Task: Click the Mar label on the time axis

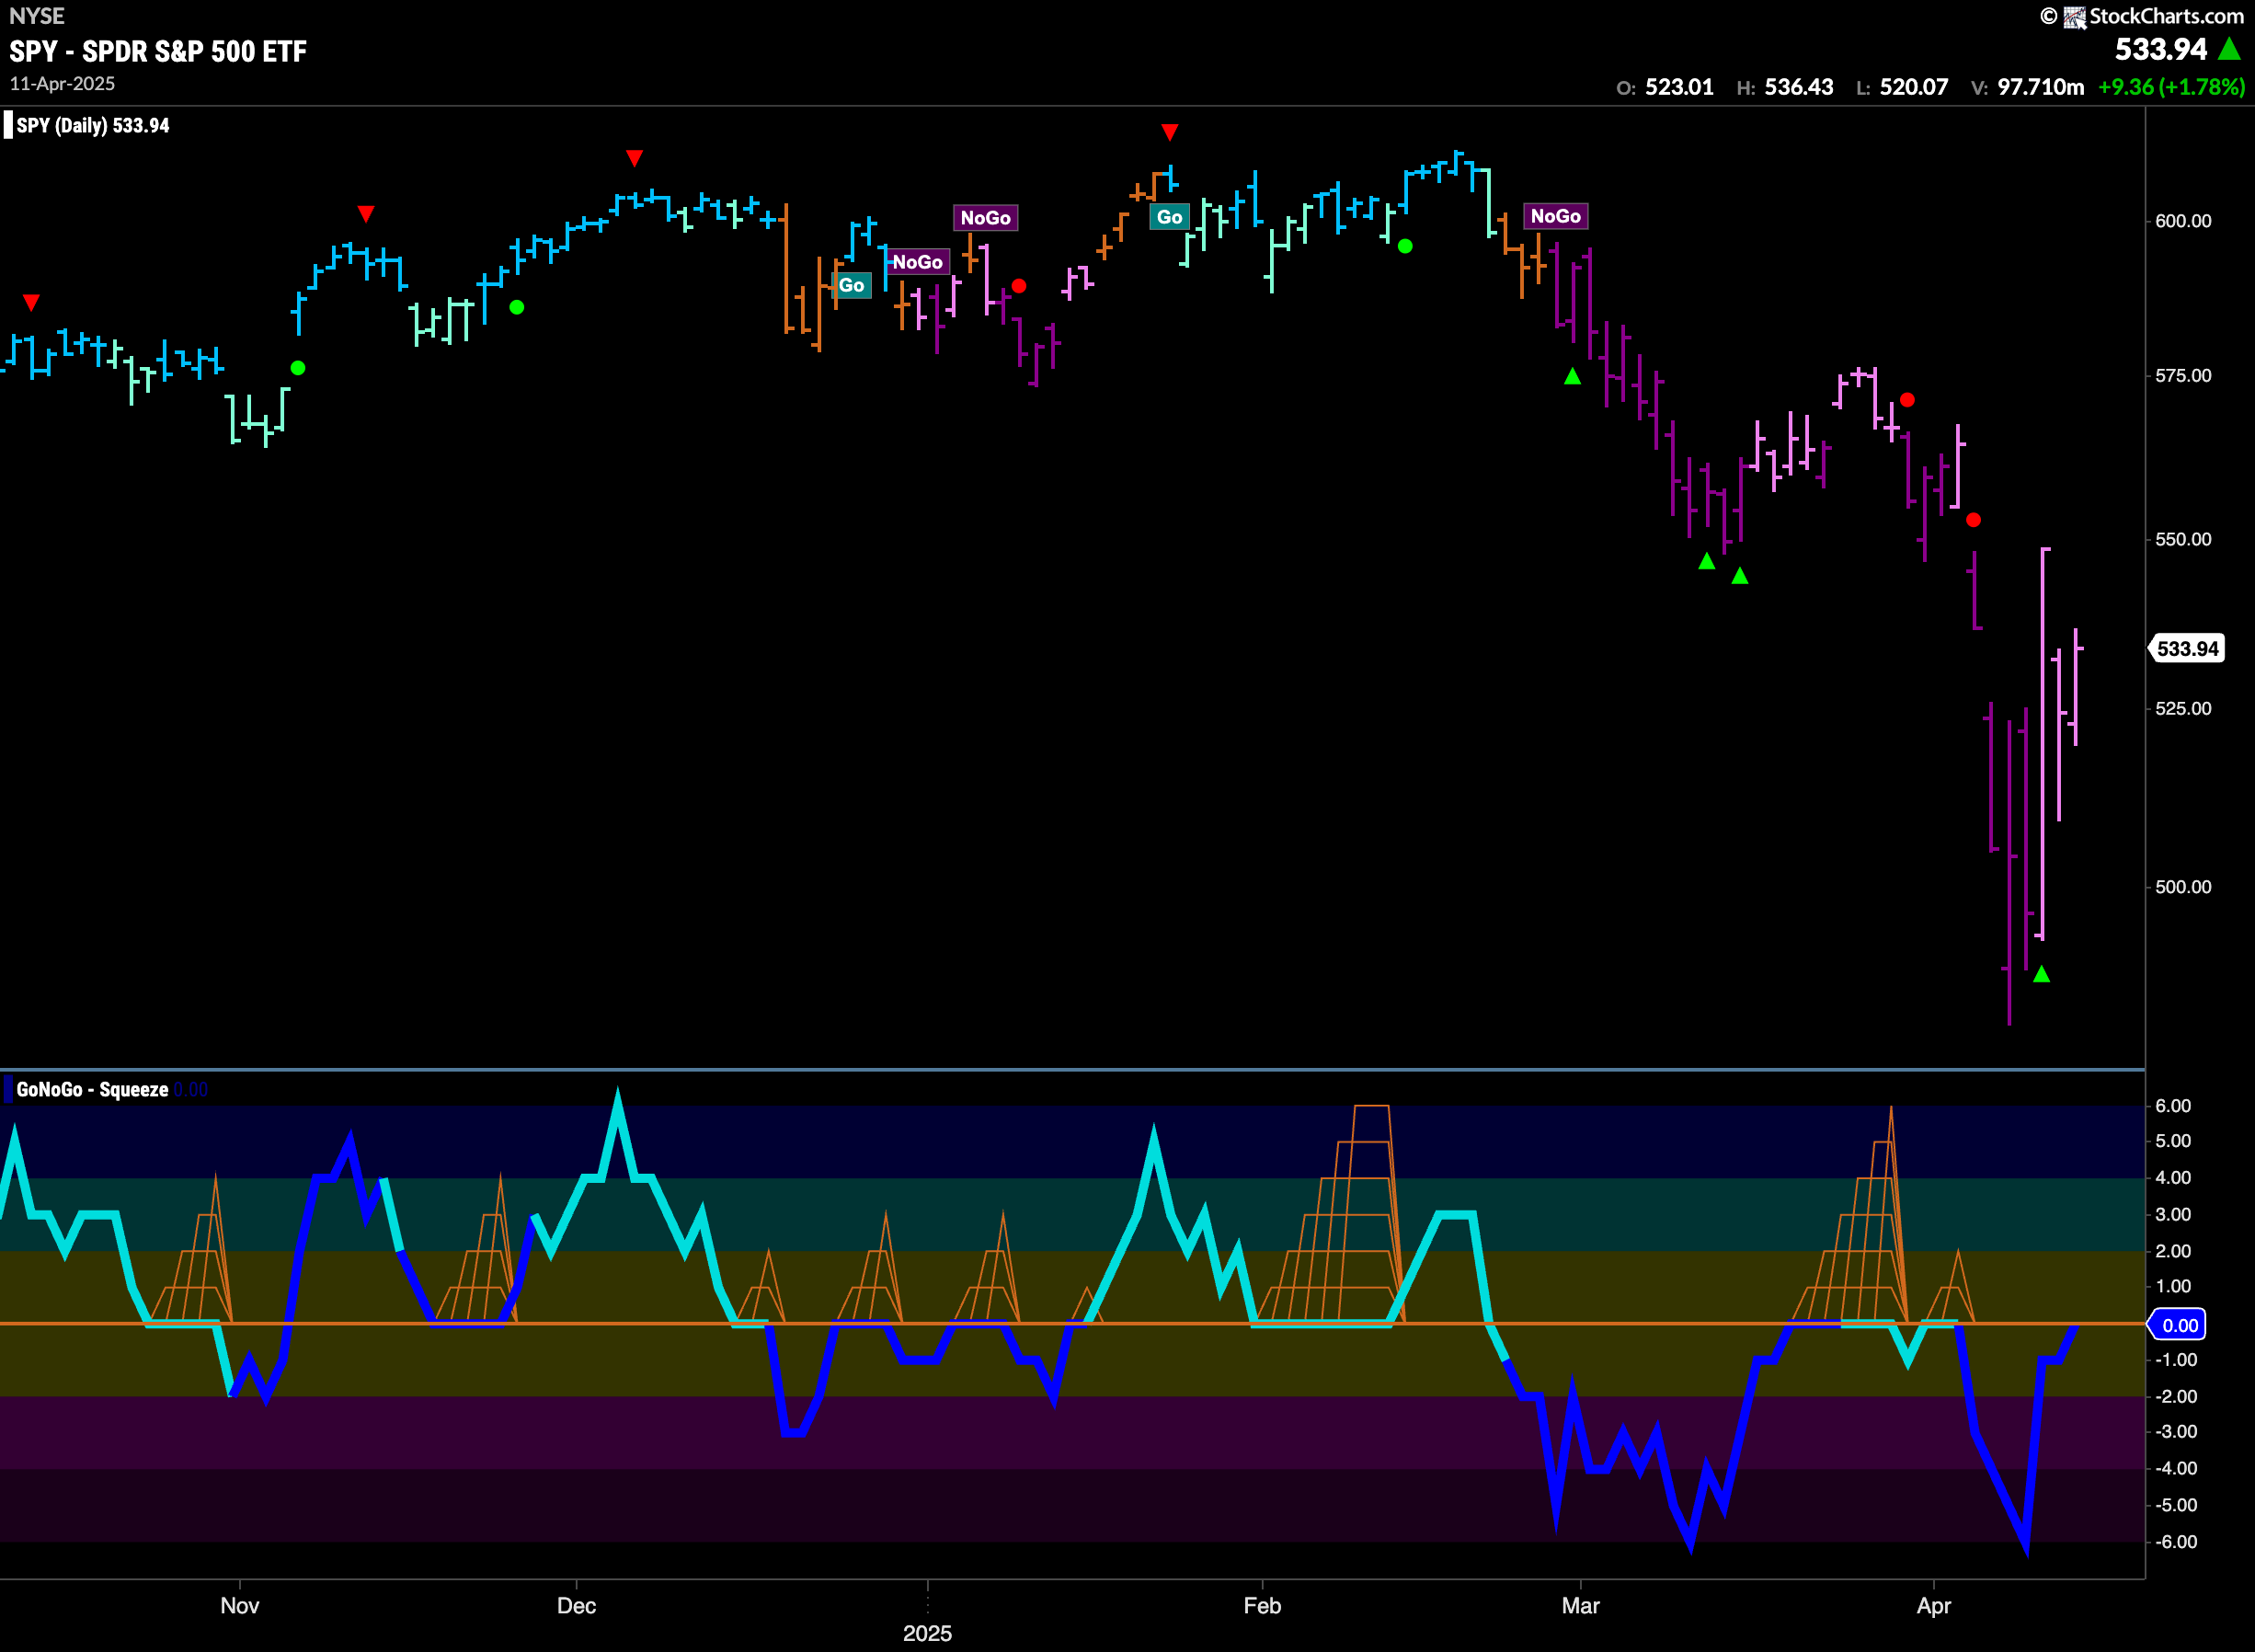Action: point(1580,1605)
